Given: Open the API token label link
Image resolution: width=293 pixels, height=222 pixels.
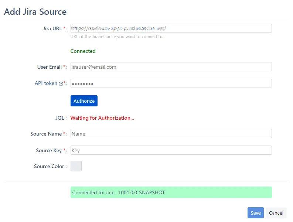Looking at the screenshot, I should (x=46, y=83).
